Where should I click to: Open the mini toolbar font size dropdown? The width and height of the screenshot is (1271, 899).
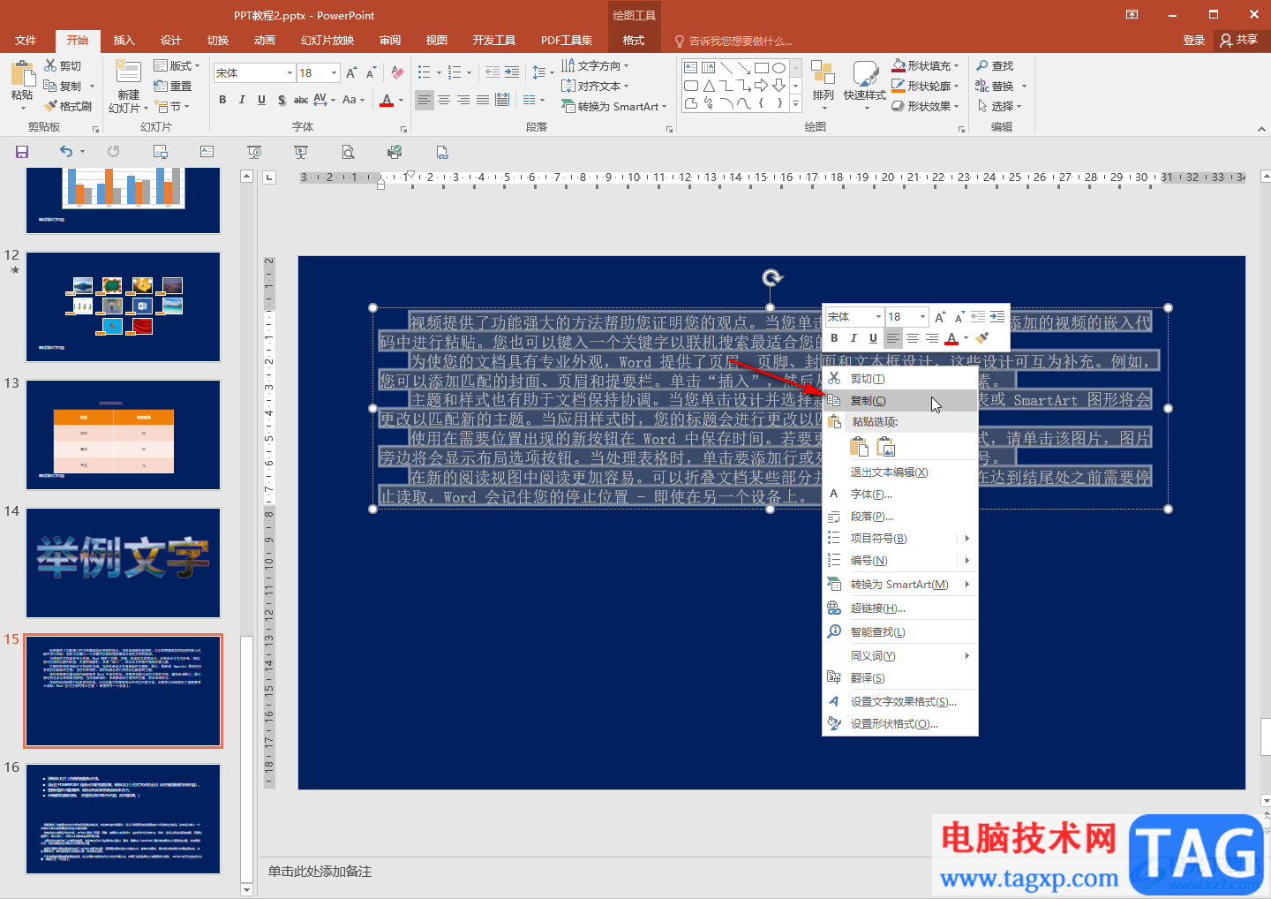click(x=922, y=316)
